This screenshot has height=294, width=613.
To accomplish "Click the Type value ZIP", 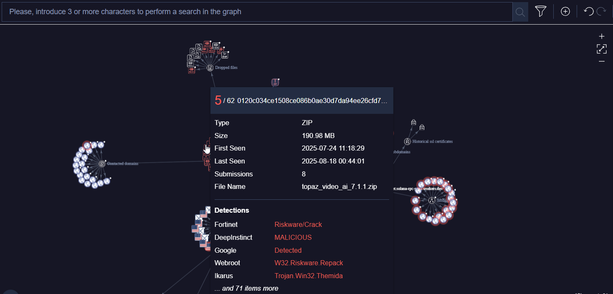I will (x=307, y=123).
